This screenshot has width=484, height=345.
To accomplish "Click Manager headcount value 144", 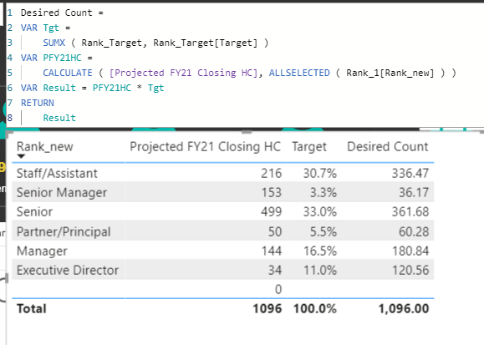I will click(x=271, y=251).
